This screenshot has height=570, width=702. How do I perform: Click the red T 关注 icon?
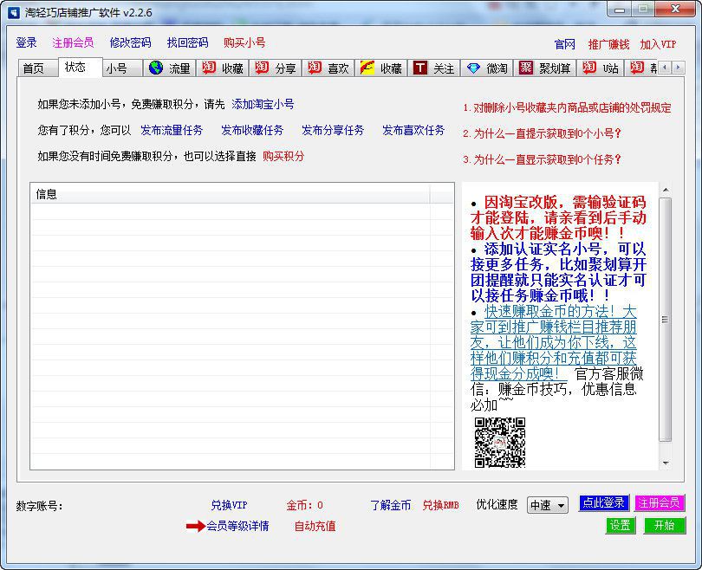click(431, 68)
